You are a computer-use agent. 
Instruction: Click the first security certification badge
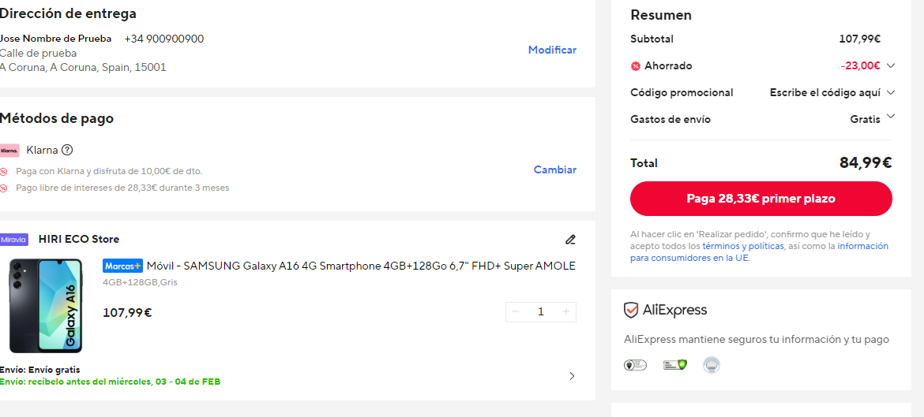[635, 365]
